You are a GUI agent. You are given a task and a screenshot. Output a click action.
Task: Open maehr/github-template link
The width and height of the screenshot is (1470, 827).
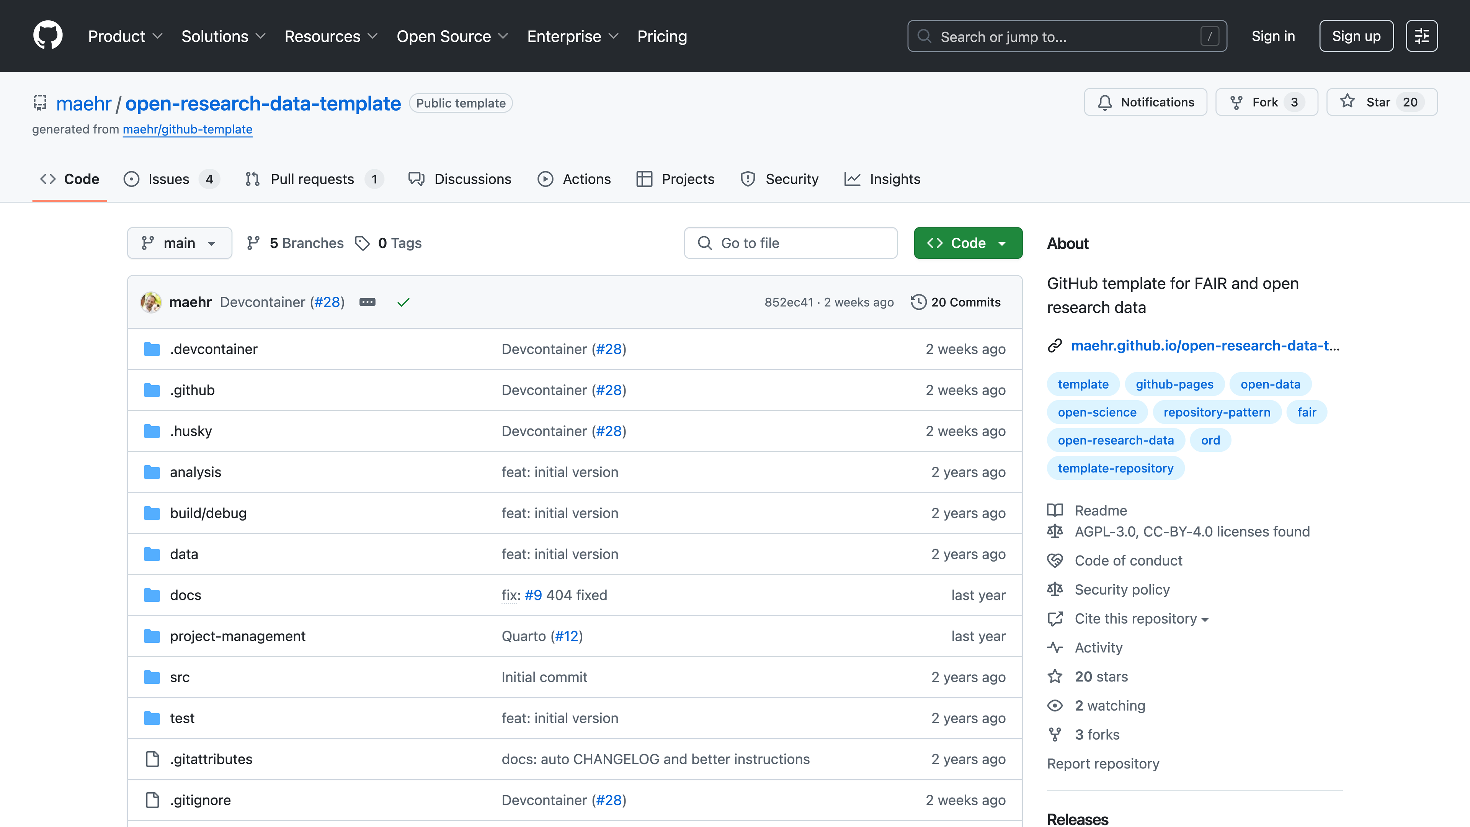point(187,129)
